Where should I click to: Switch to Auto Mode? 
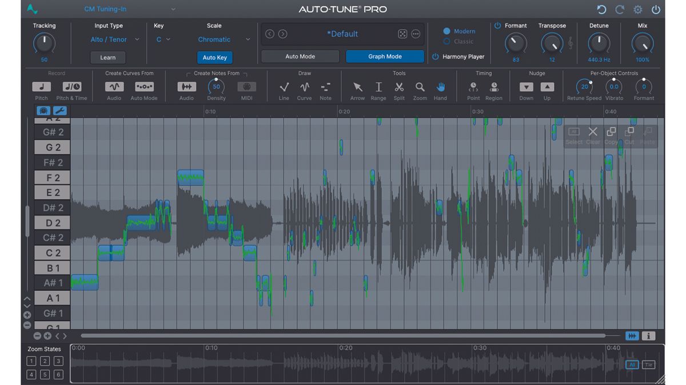[x=300, y=56]
